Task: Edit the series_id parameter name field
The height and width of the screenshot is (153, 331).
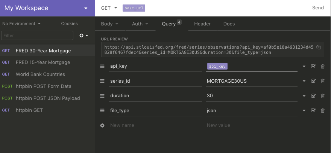Action: pos(155,81)
